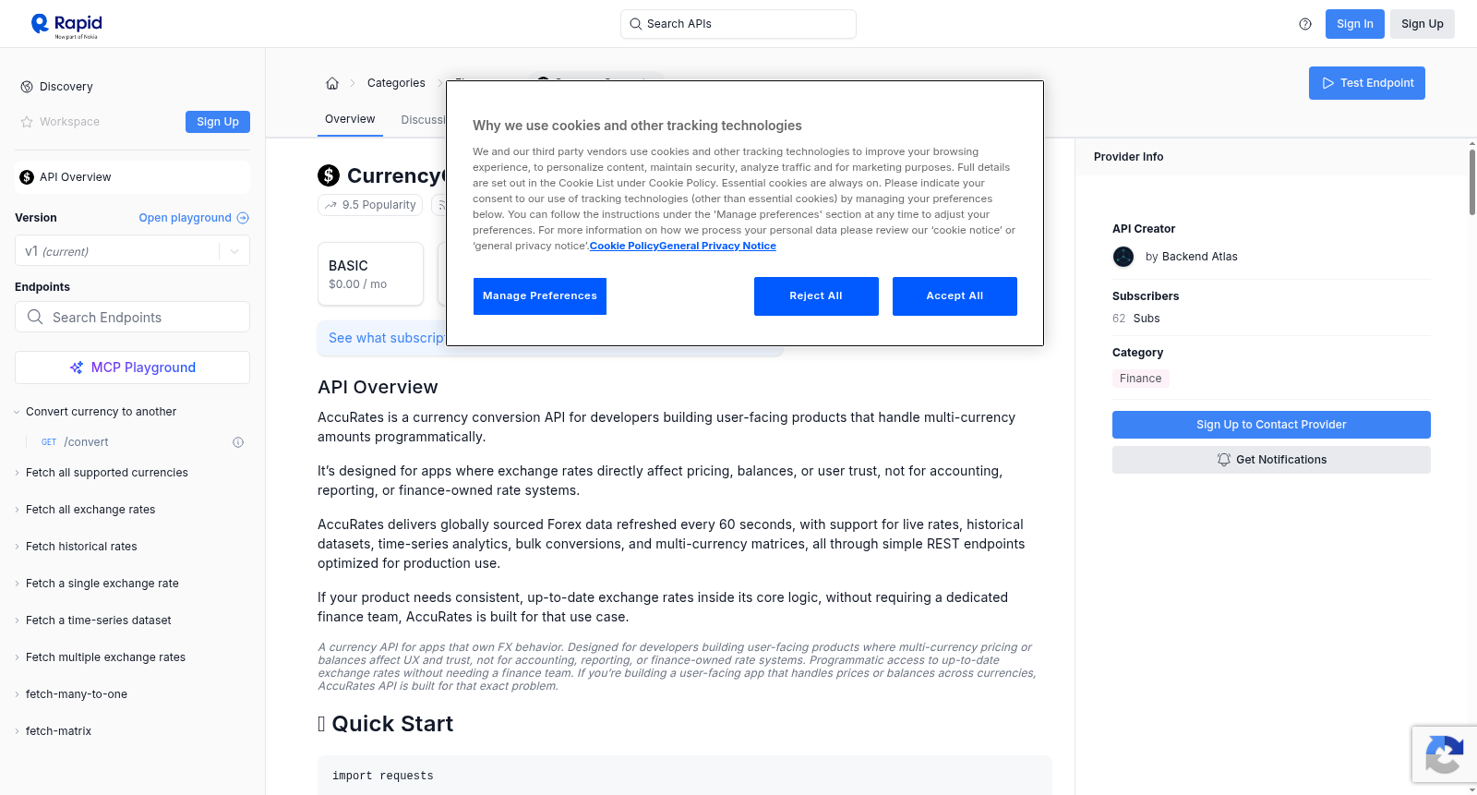This screenshot has width=1477, height=795.
Task: Click the Open playground arrow icon
Action: click(x=243, y=218)
